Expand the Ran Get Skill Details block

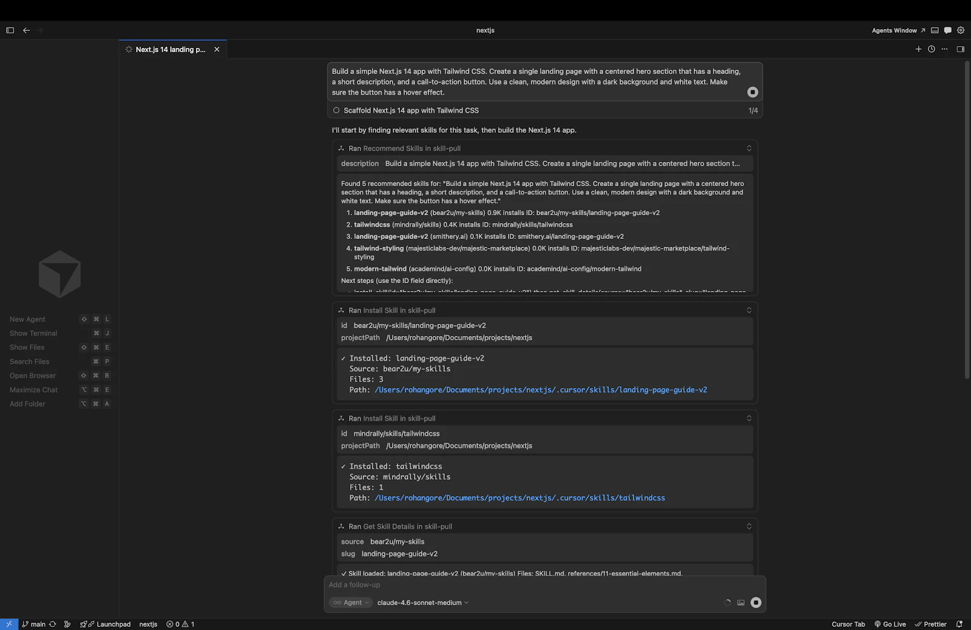click(x=749, y=526)
